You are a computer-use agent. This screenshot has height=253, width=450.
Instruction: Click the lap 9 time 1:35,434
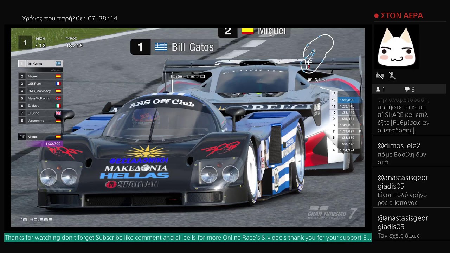click(347, 119)
